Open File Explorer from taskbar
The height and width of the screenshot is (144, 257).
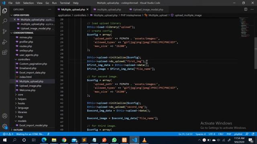click(54, 140)
